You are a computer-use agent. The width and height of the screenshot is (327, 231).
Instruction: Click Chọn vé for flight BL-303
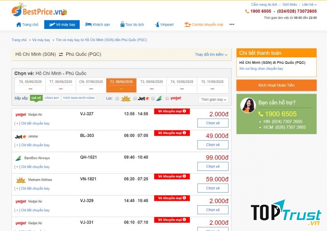pos(213,145)
